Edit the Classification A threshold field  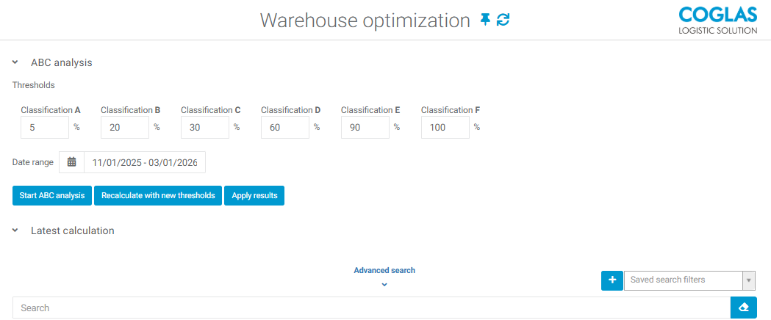click(45, 128)
